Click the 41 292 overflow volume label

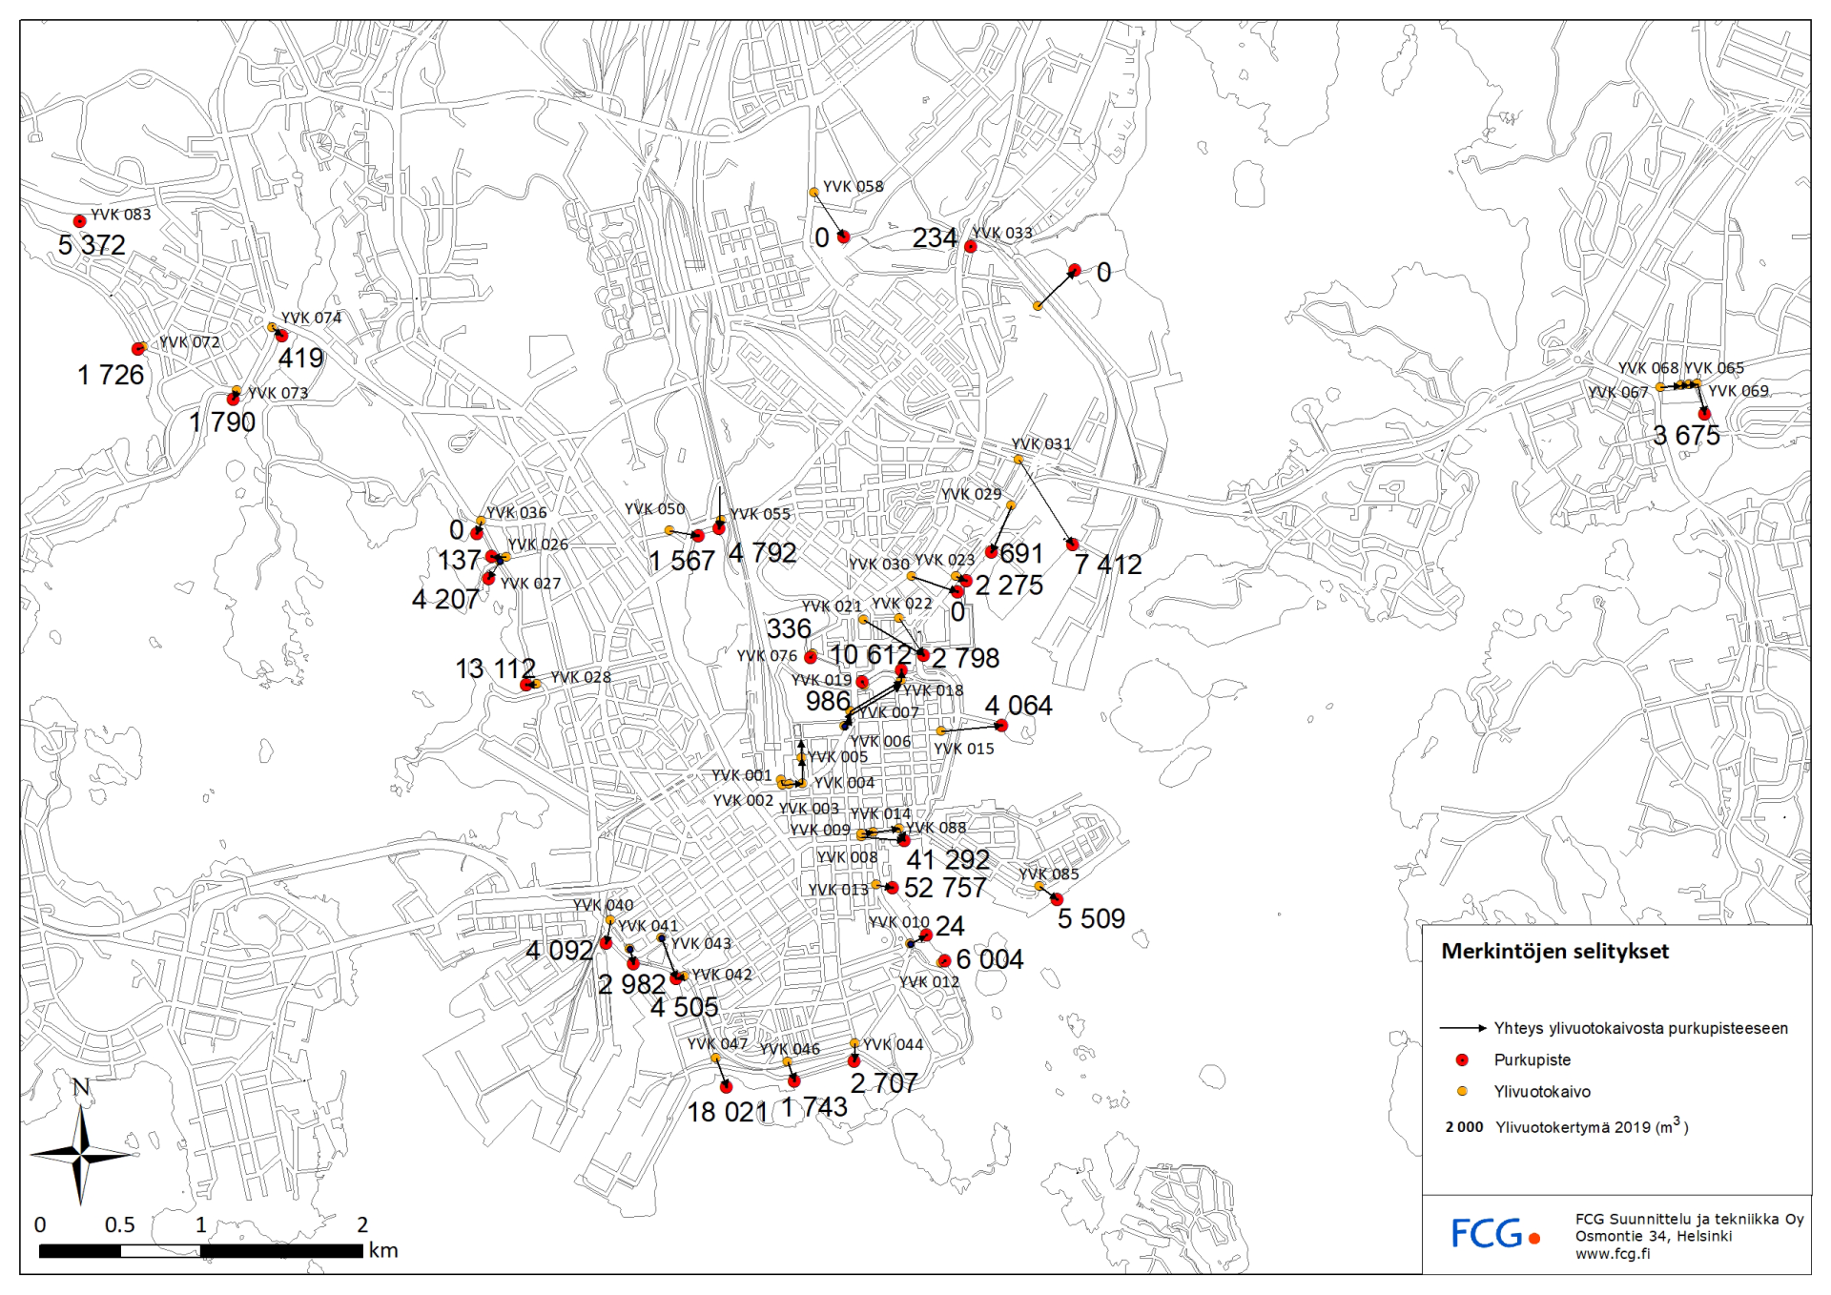point(947,859)
